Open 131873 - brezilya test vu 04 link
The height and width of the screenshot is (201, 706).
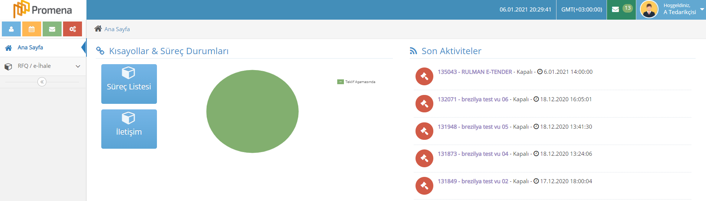(x=473, y=154)
